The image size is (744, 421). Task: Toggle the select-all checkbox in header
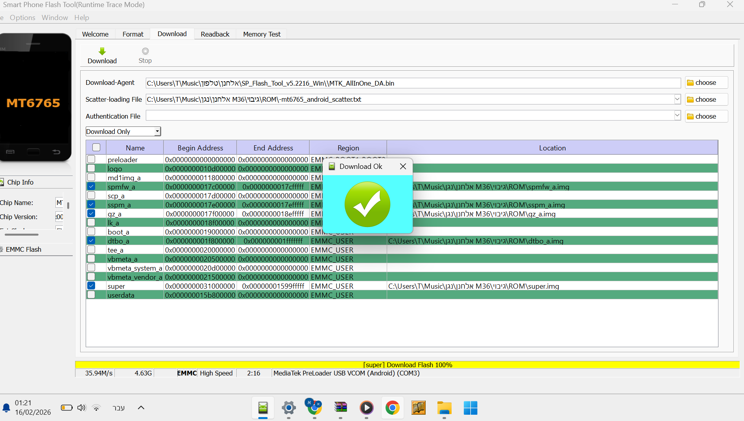coord(96,148)
